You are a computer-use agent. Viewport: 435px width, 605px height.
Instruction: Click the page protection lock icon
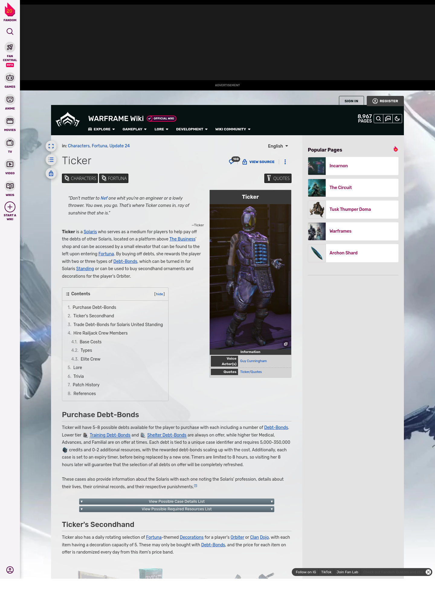click(x=51, y=173)
